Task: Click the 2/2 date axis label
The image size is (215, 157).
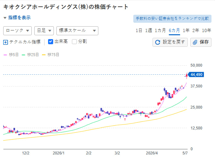Action: pyautogui.click(x=88, y=153)
